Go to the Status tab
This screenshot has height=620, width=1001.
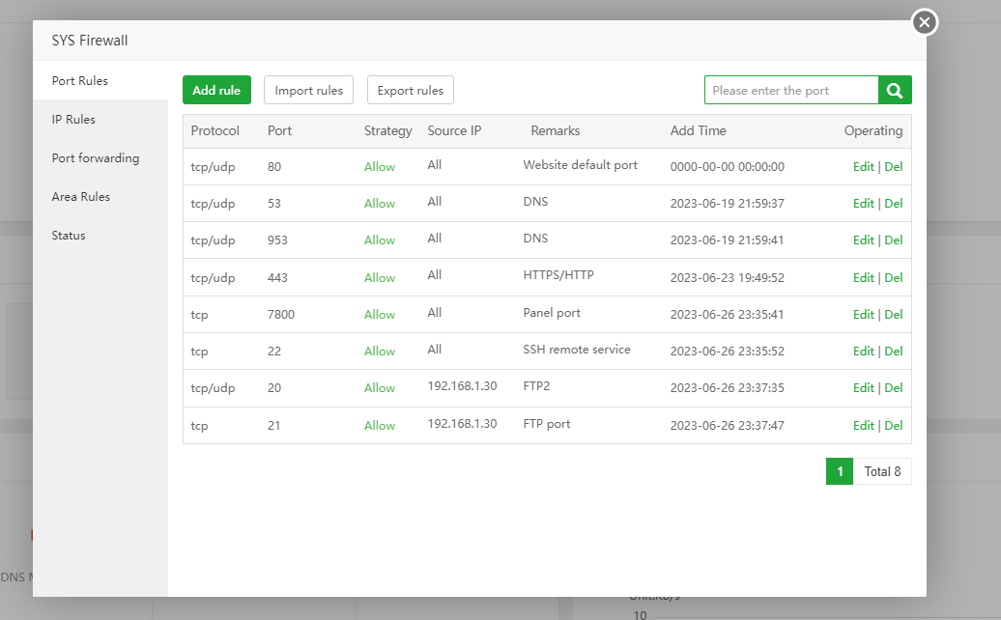click(69, 236)
